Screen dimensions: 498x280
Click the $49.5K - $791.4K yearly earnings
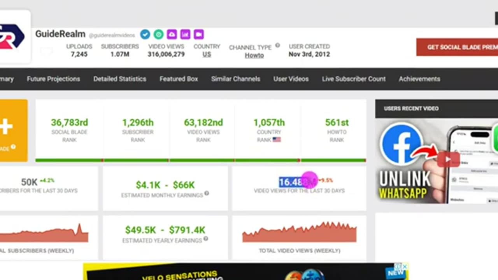tap(165, 230)
